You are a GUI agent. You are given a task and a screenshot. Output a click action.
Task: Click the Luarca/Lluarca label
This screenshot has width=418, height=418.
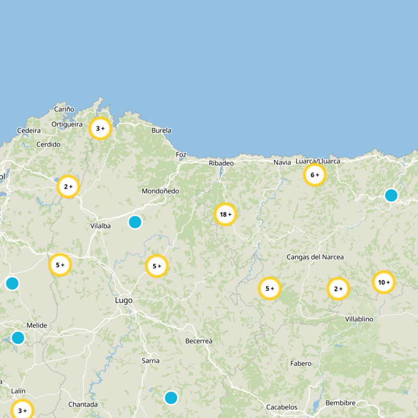(x=318, y=161)
